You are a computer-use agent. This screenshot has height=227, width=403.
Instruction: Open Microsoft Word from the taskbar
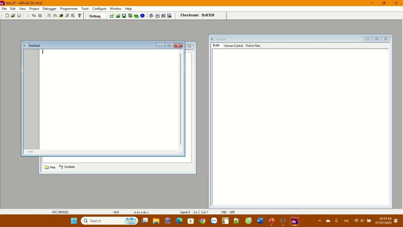coord(260,221)
